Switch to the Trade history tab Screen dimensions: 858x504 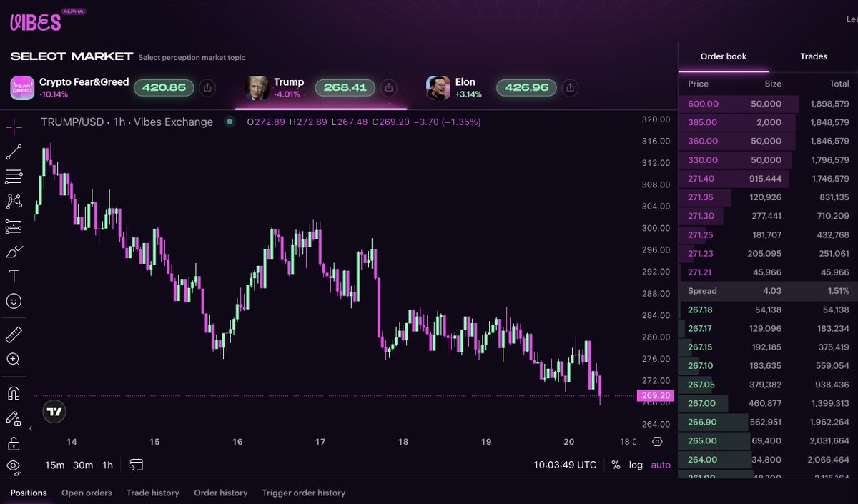(153, 493)
